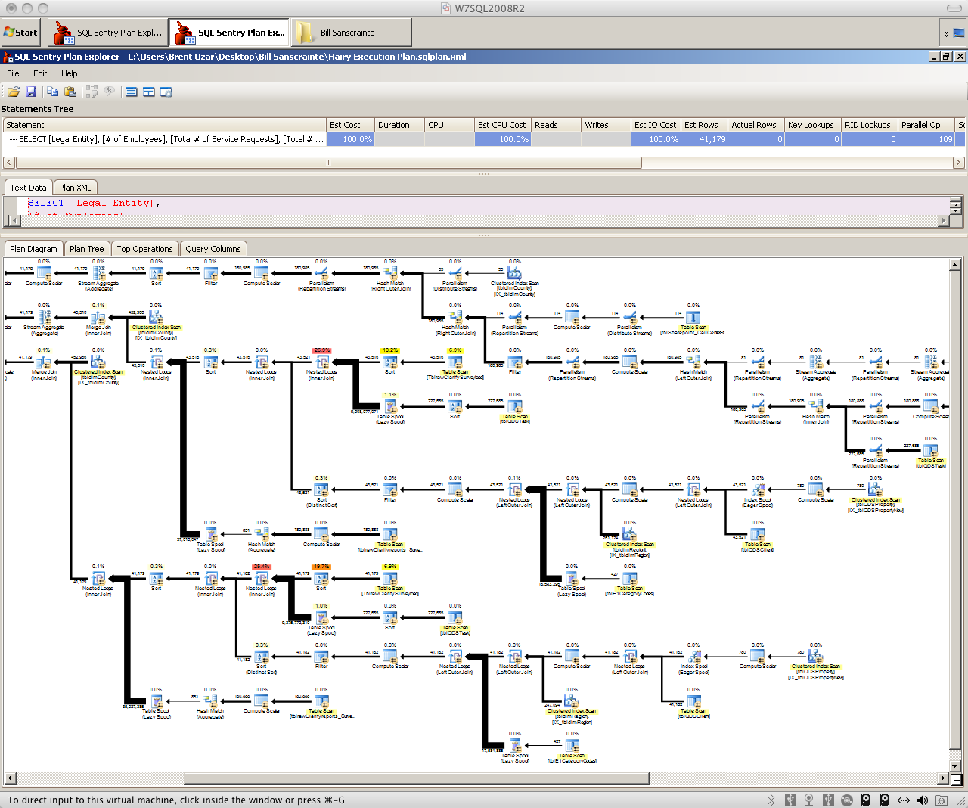
Task: Click the lined-list layout toolbar icon
Action: [x=132, y=92]
